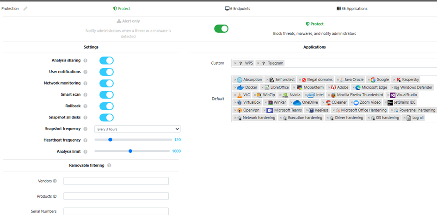Toggle Snapshot all disks switch
Viewport: 437px width, 218px height.
tap(106, 118)
